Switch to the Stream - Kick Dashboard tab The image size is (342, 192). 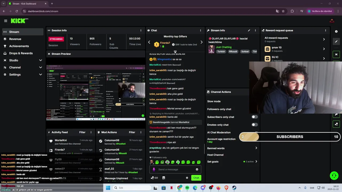[27, 4]
